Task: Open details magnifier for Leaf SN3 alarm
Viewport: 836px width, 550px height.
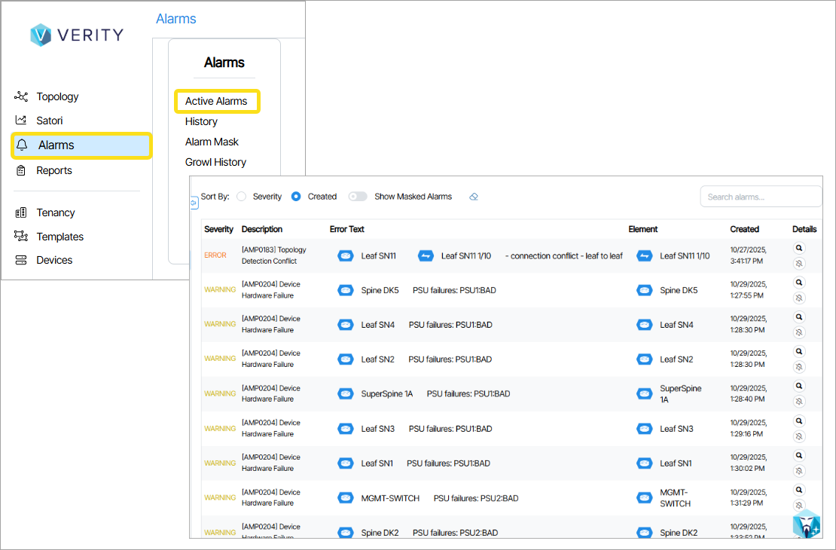Action: tap(799, 421)
